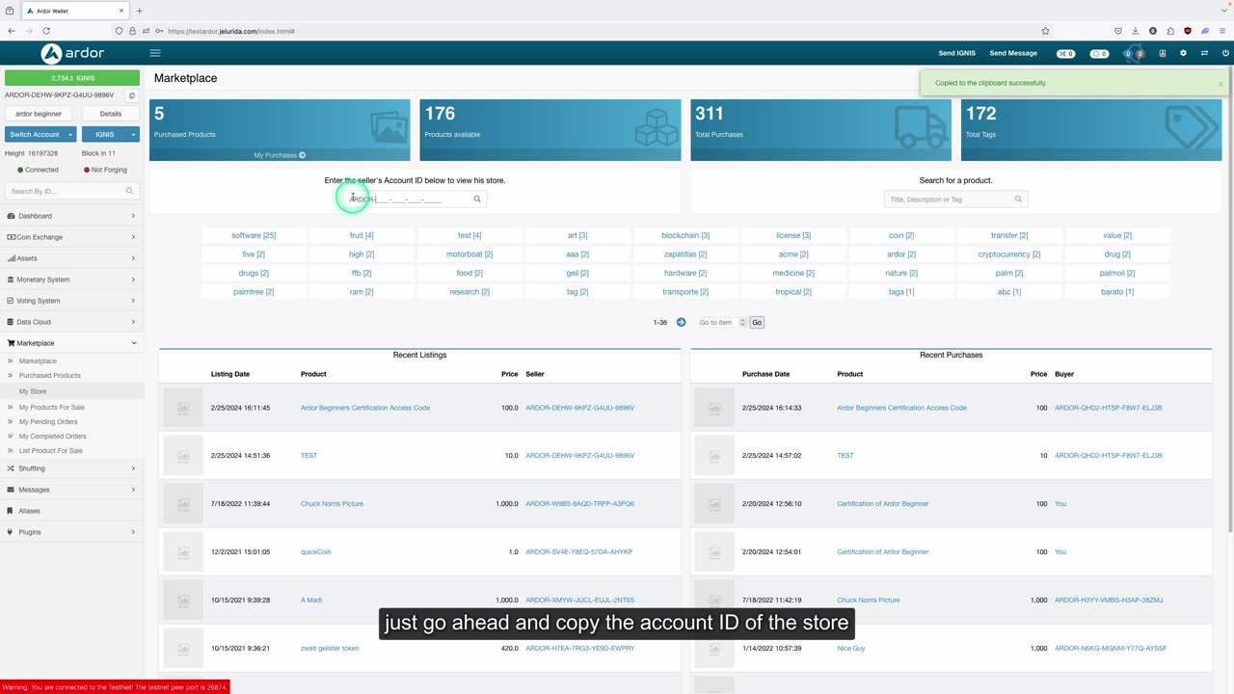Open the contacts book icon in header

pyautogui.click(x=1163, y=53)
